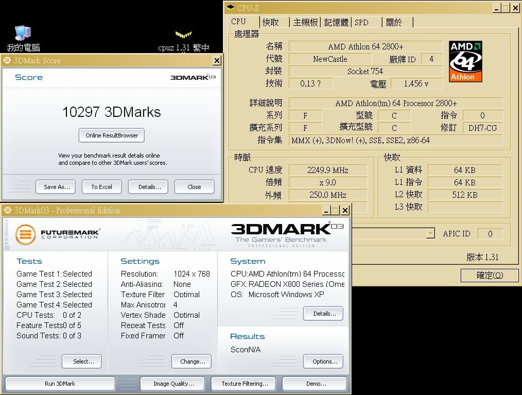Click the Repeat Tests Off setting row
This screenshot has height=395, width=522.
(x=152, y=325)
